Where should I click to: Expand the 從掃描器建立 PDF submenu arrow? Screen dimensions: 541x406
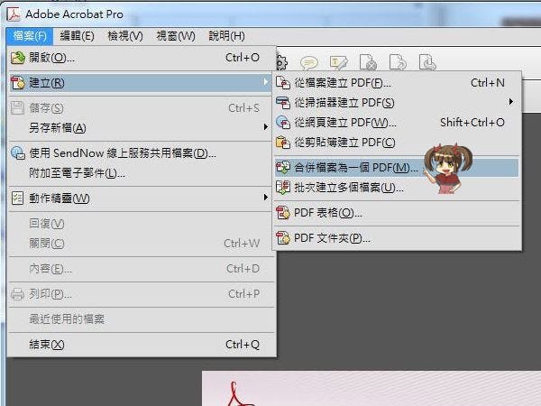tap(510, 102)
